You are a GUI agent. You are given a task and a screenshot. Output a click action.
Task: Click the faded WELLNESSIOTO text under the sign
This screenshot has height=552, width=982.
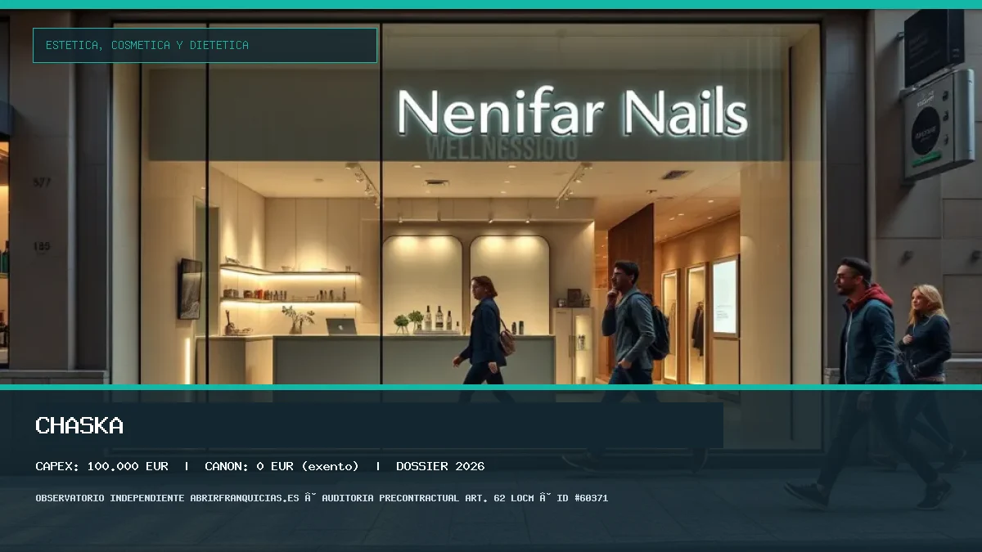click(502, 148)
